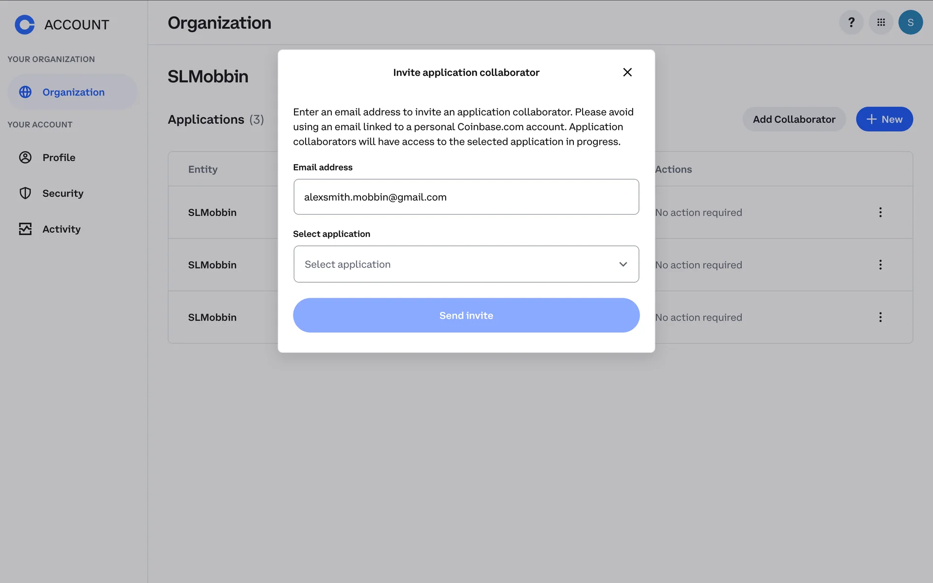Image resolution: width=933 pixels, height=583 pixels.
Task: Click the Security shield icon
Action: [25, 193]
